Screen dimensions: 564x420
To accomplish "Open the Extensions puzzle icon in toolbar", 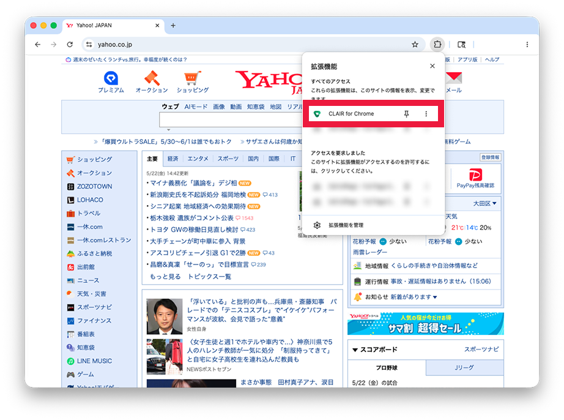I will [437, 44].
